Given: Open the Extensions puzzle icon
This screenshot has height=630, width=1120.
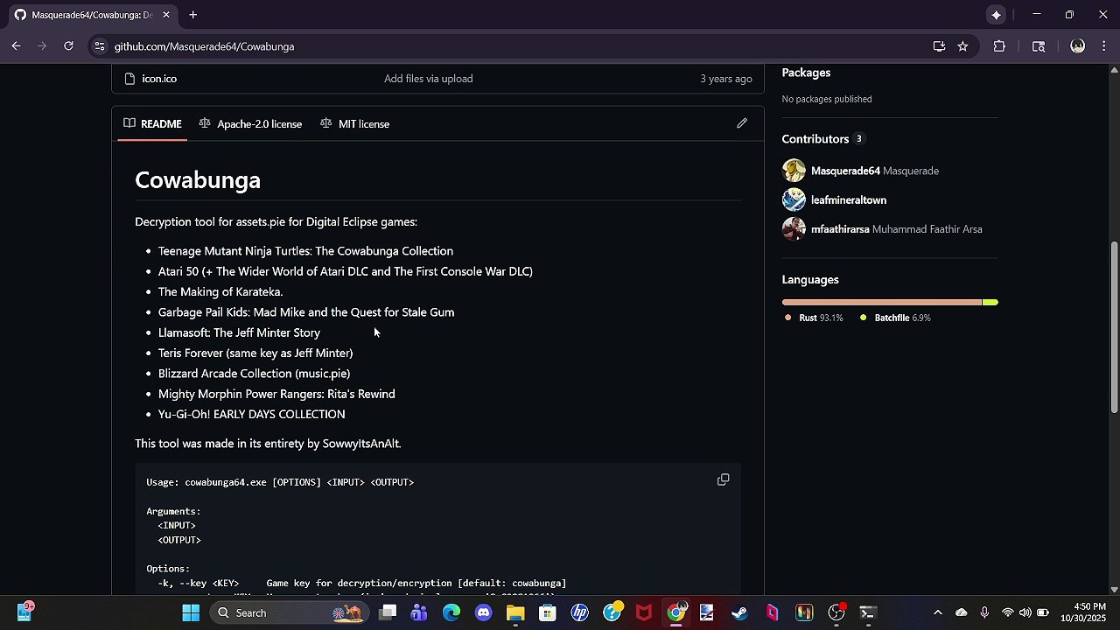Looking at the screenshot, I should point(999,46).
